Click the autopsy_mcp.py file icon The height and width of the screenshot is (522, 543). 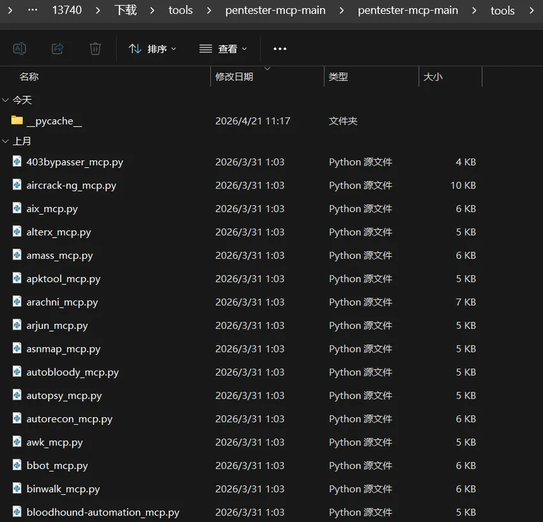coord(17,394)
